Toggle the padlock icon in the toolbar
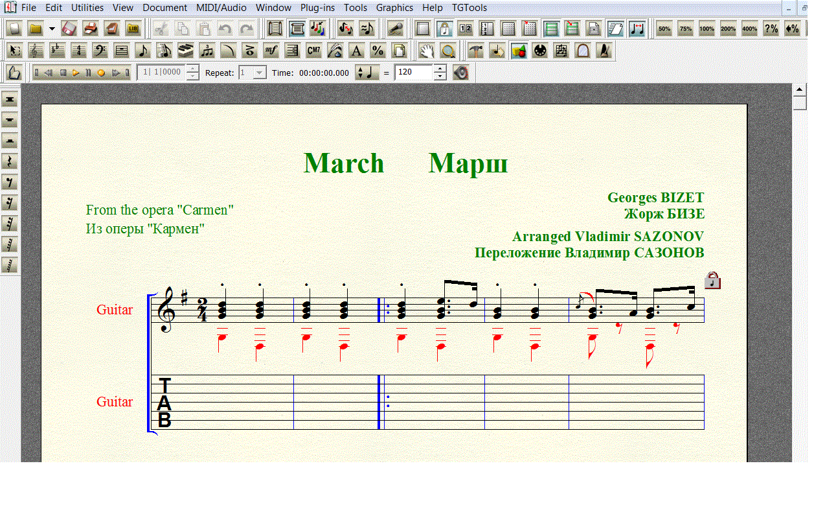This screenshot has height=527, width=825. tap(444, 29)
